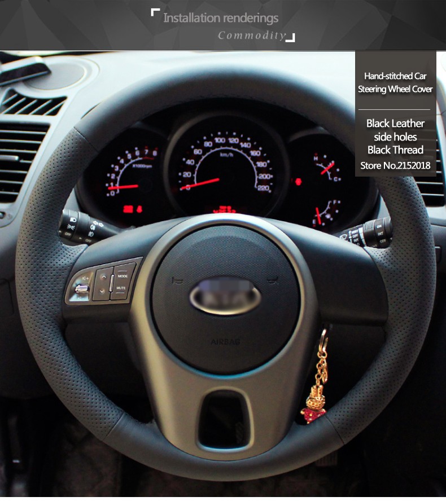This screenshot has width=446, height=501.
Task: Click the 'Store No.2152018' text
Action: 395,166
